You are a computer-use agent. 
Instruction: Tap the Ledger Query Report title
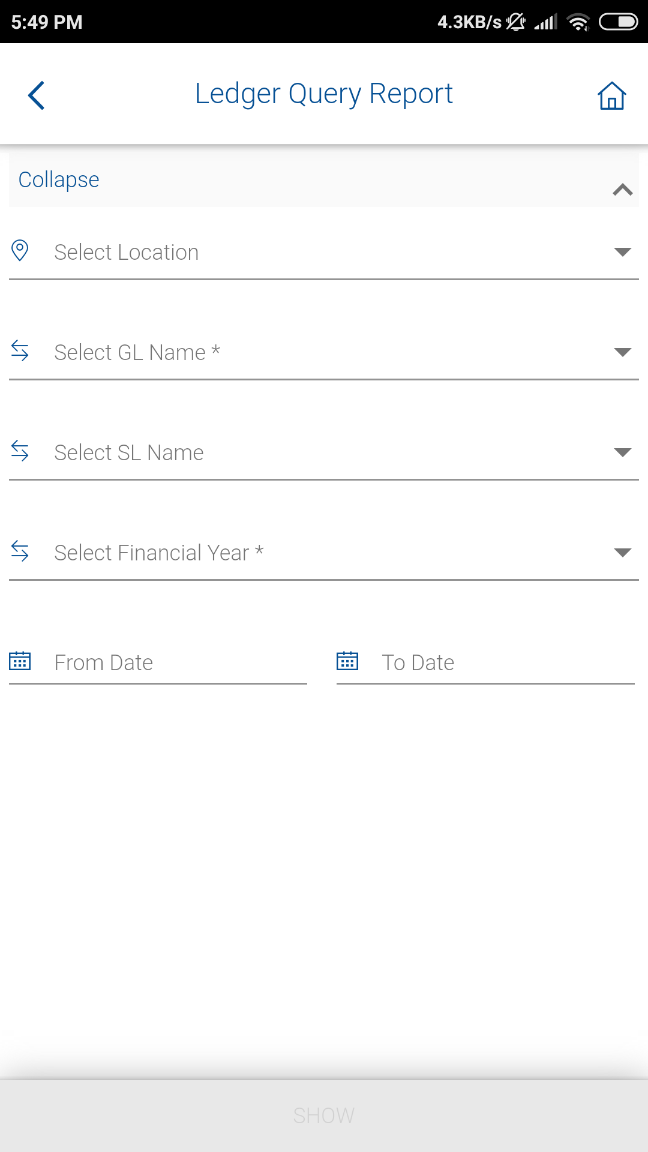[x=324, y=94]
